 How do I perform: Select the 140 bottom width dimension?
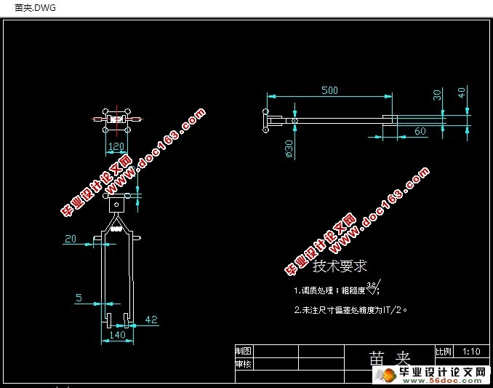click(117, 335)
